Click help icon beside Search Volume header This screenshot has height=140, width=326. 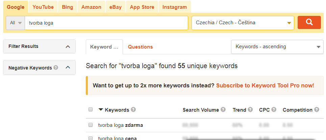point(223,109)
